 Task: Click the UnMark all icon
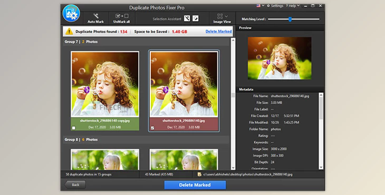click(122, 16)
